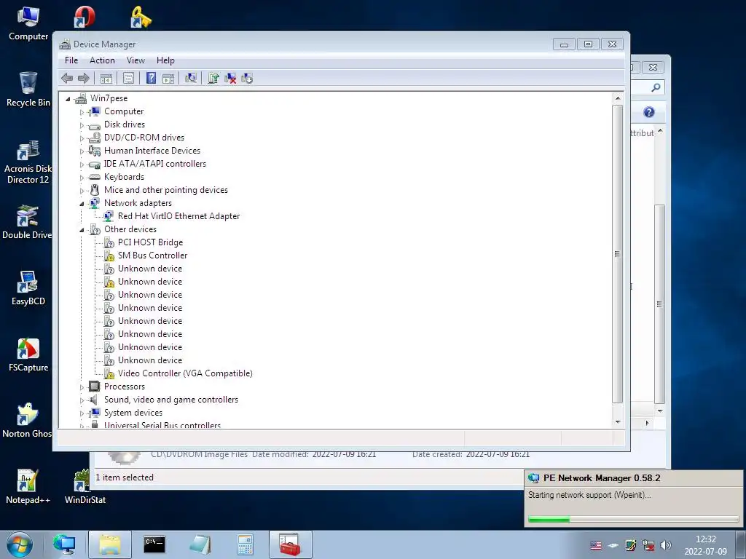746x559 pixels.
Task: Expand Mice and other pointing devices
Action: 82,191
